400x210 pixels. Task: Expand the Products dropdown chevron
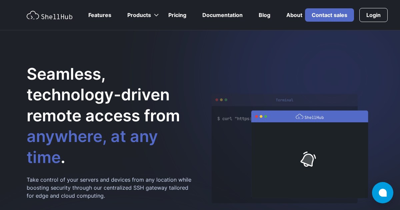(156, 15)
